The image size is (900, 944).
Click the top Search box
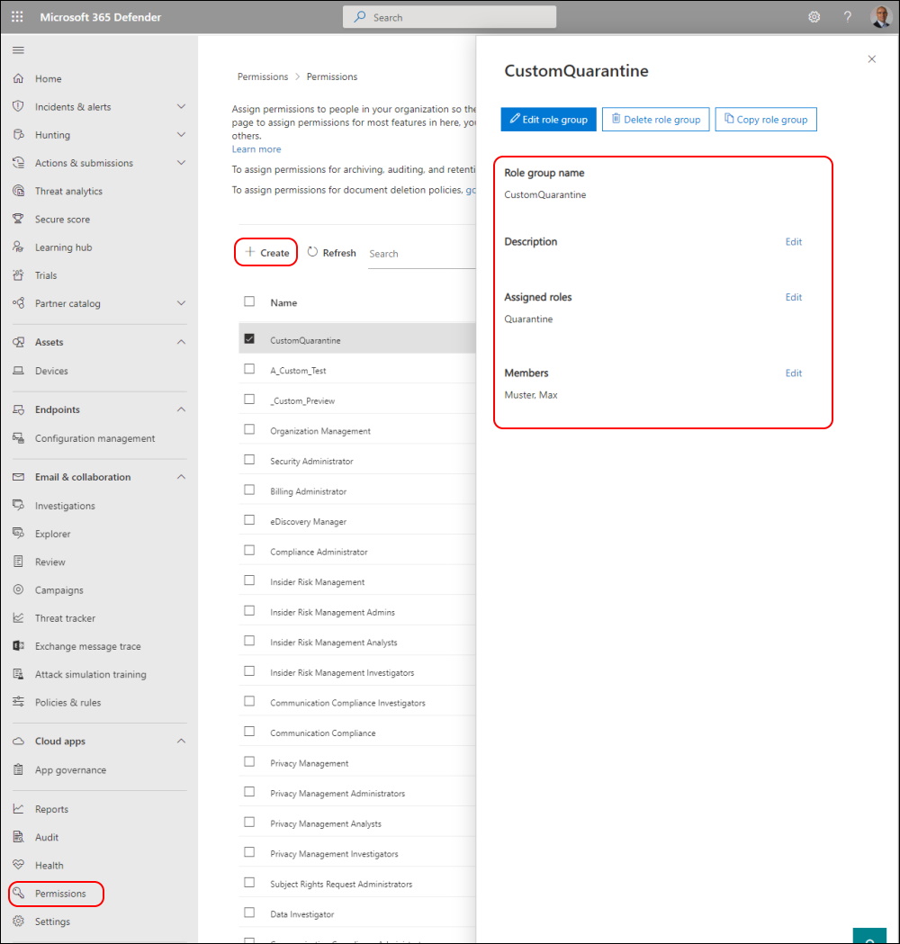click(449, 17)
